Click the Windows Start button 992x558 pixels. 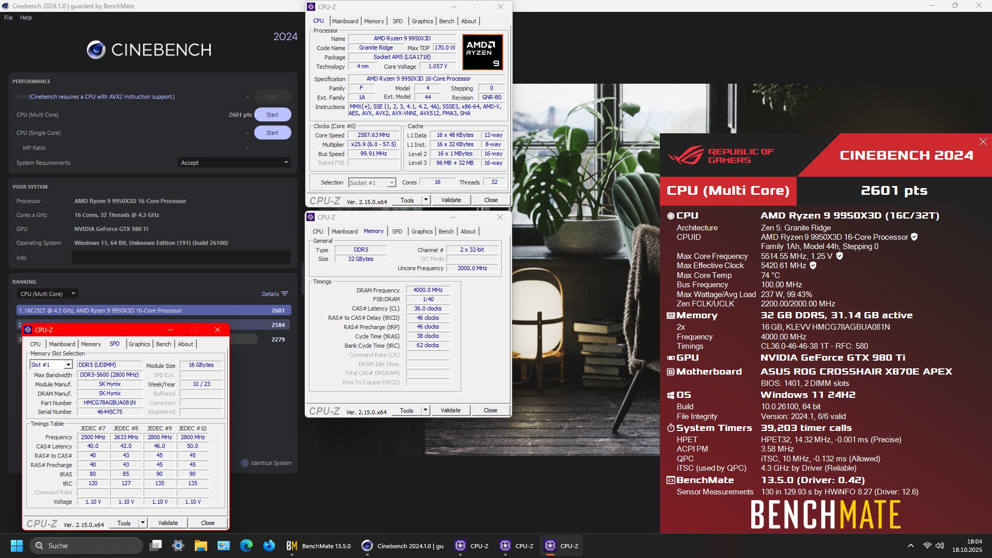pos(17,546)
